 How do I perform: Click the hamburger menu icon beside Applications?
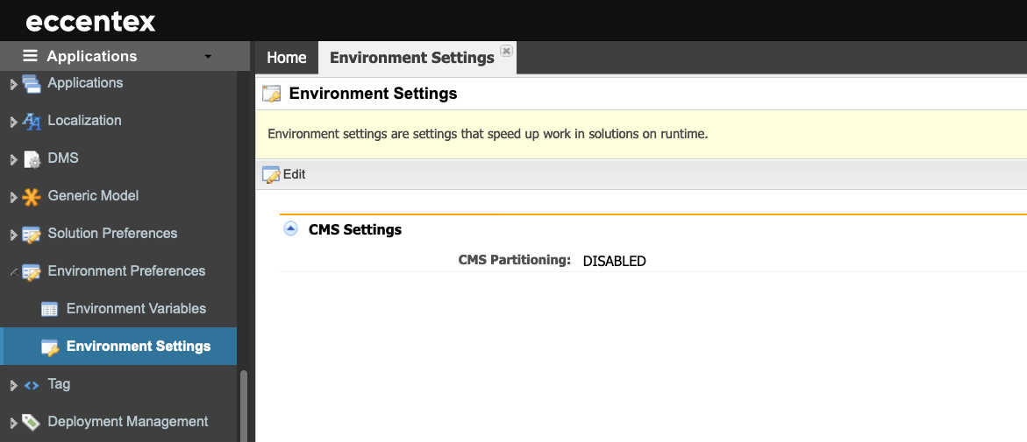30,56
